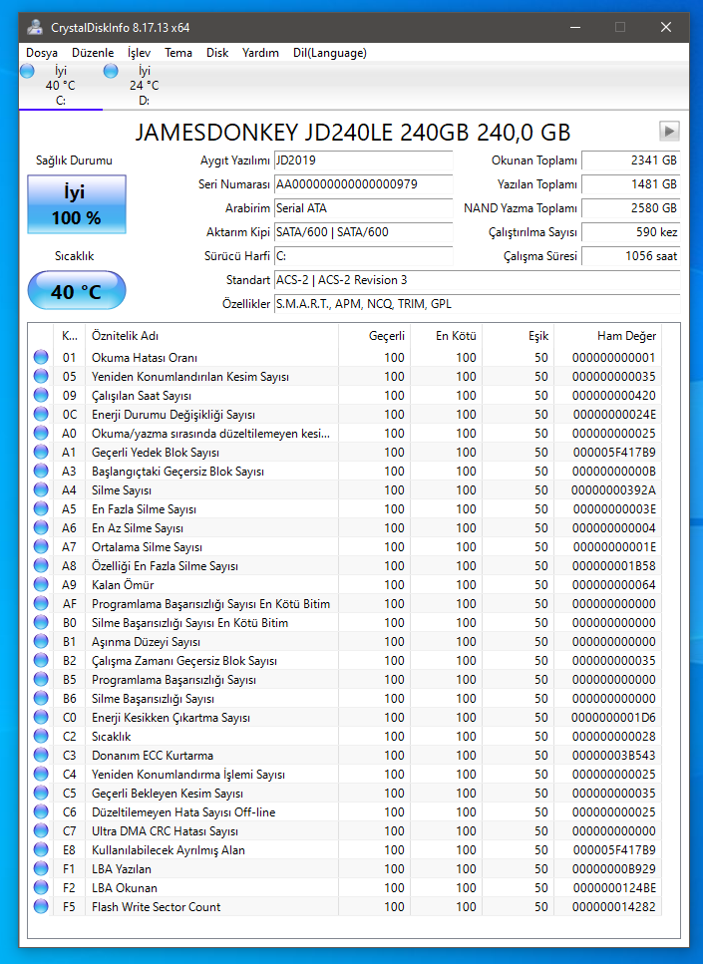The height and width of the screenshot is (964, 703).
Task: Select the C: drive tab at 40 °C
Action: (60, 86)
